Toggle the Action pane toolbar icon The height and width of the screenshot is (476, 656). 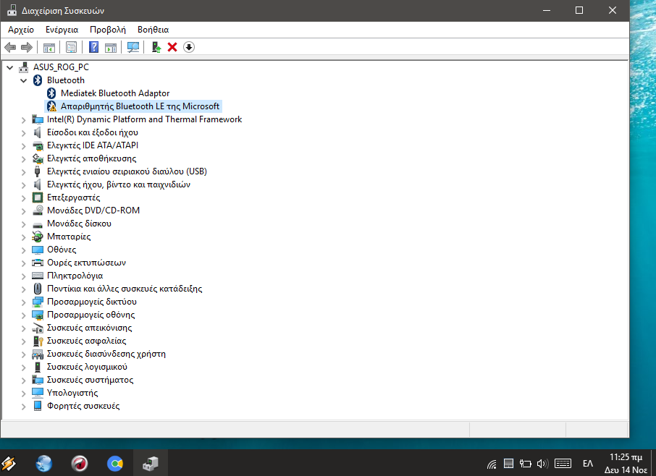point(111,47)
